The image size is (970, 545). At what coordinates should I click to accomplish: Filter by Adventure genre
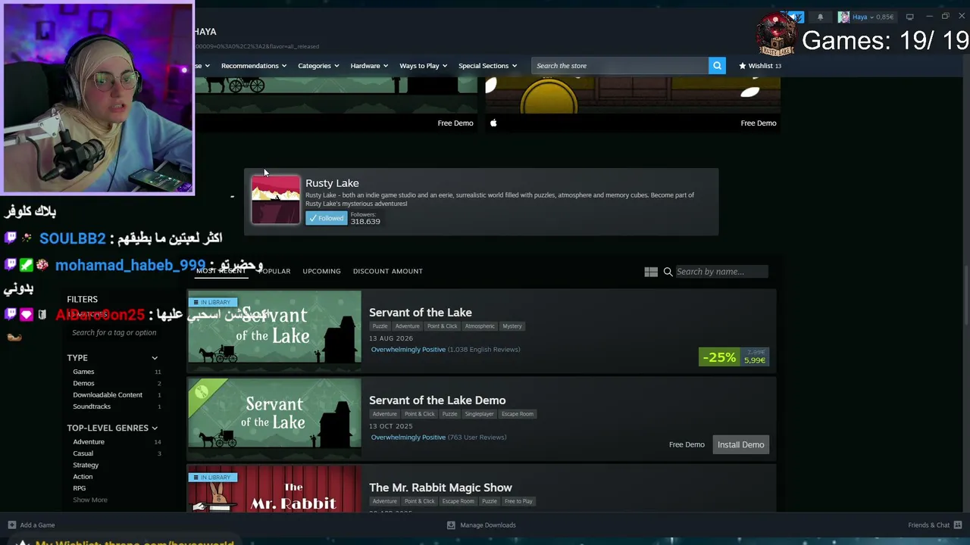(89, 442)
